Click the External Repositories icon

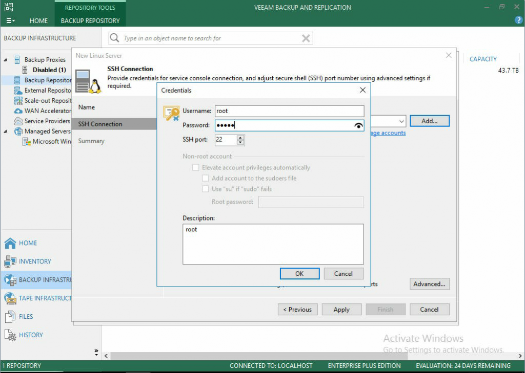[18, 91]
